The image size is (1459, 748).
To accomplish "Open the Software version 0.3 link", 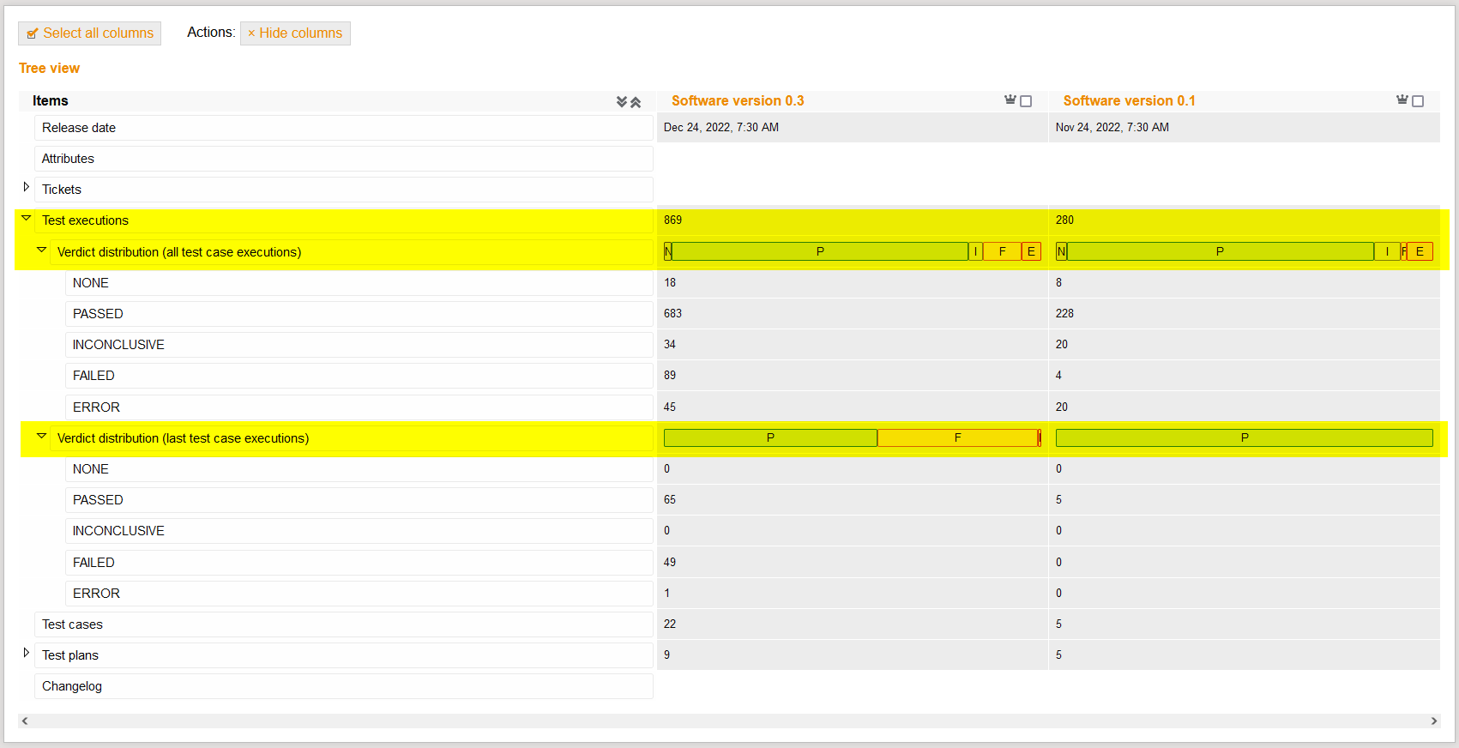I will point(738,101).
